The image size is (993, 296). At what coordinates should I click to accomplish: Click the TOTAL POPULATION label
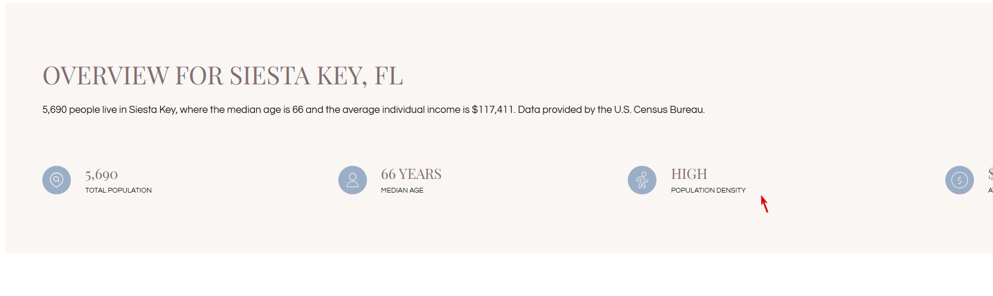118,190
